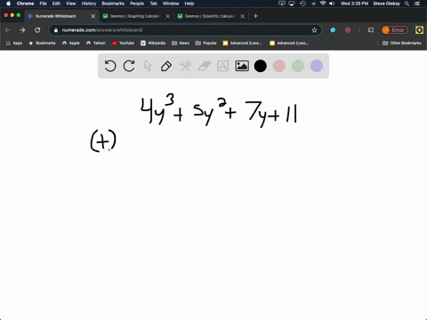
Task: Select the eraser tool
Action: coord(205,66)
